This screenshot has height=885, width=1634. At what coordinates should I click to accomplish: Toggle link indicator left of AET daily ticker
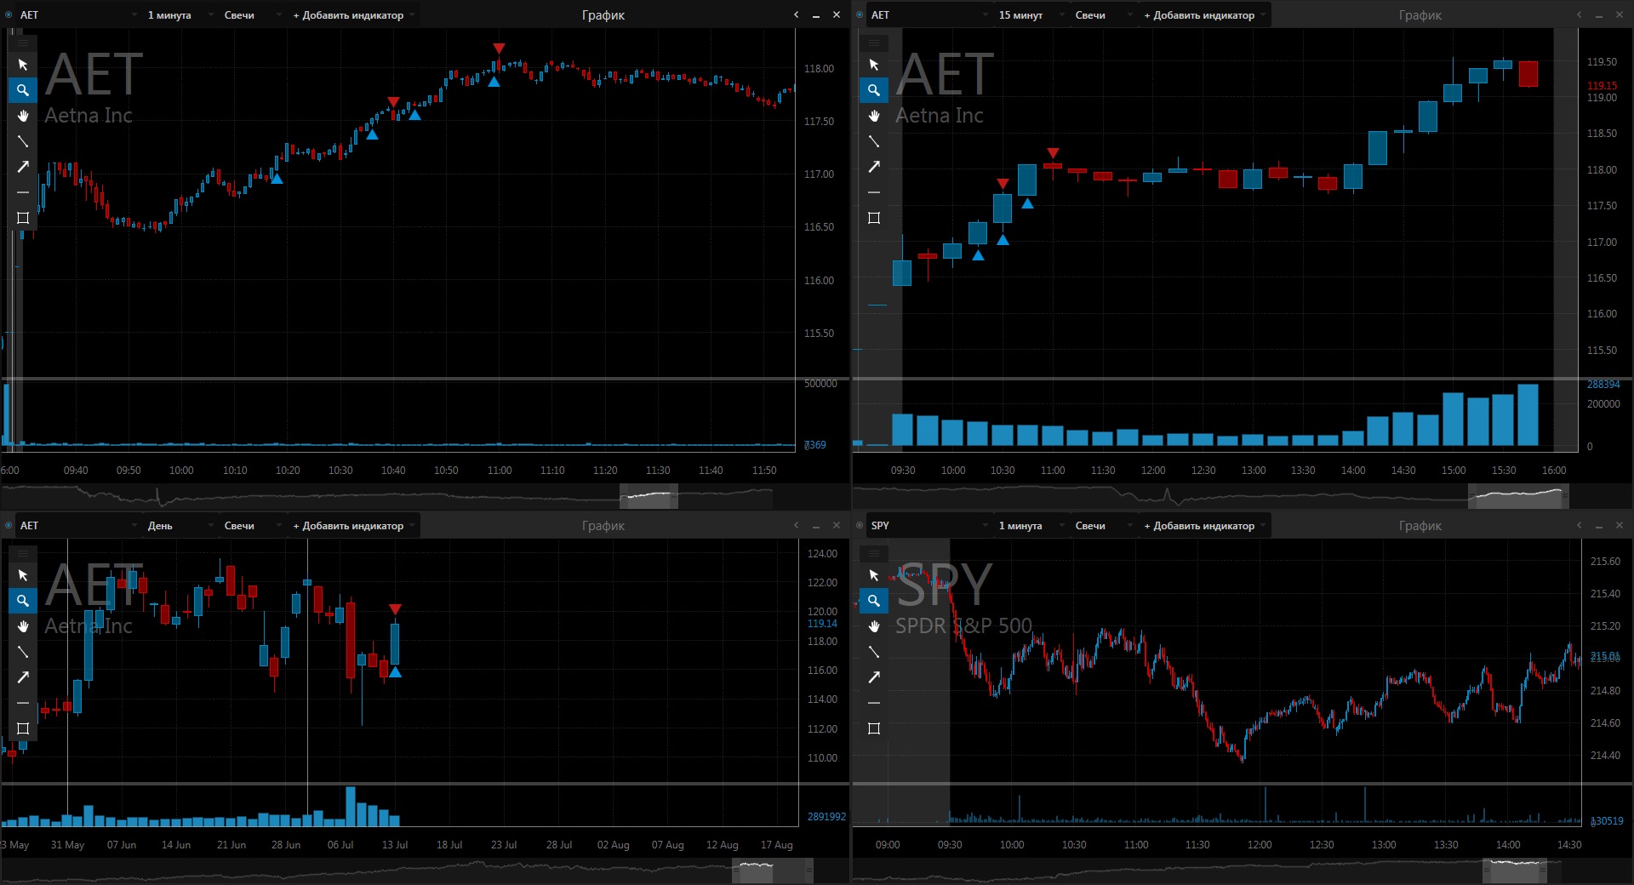point(9,526)
